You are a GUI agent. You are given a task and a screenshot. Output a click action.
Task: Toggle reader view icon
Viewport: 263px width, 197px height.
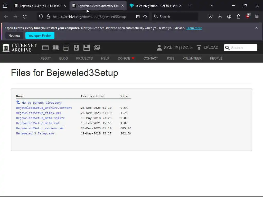click(x=138, y=17)
